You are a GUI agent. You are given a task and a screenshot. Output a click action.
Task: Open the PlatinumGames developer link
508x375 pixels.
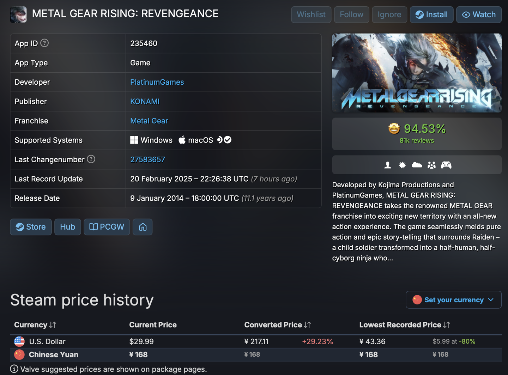tap(157, 82)
